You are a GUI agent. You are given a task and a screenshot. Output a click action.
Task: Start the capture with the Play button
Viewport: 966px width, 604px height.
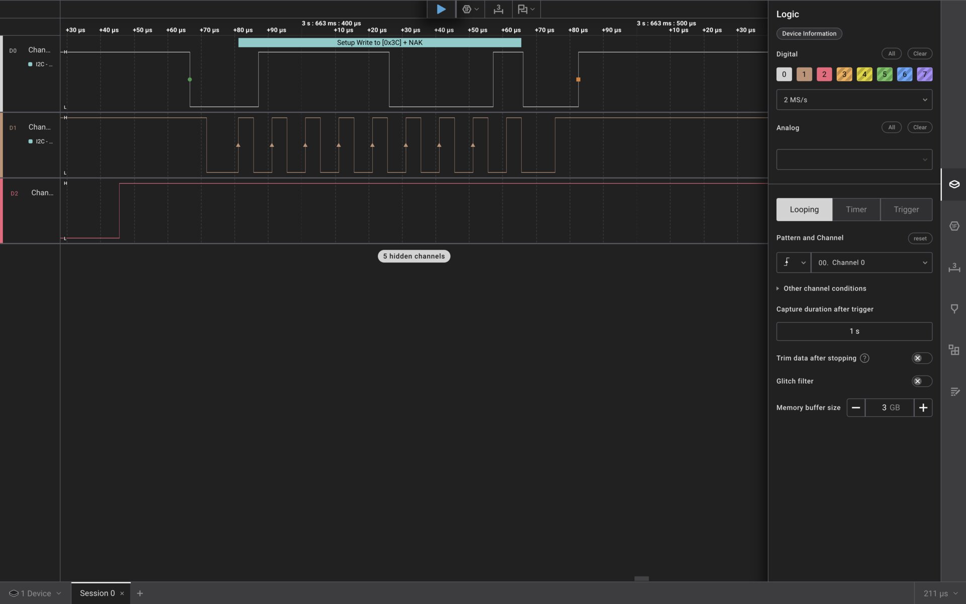(441, 9)
